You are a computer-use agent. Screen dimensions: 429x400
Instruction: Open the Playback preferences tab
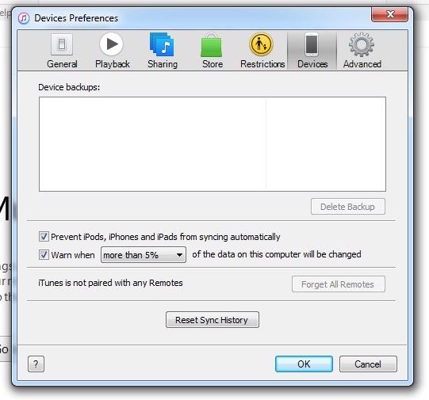coord(112,51)
